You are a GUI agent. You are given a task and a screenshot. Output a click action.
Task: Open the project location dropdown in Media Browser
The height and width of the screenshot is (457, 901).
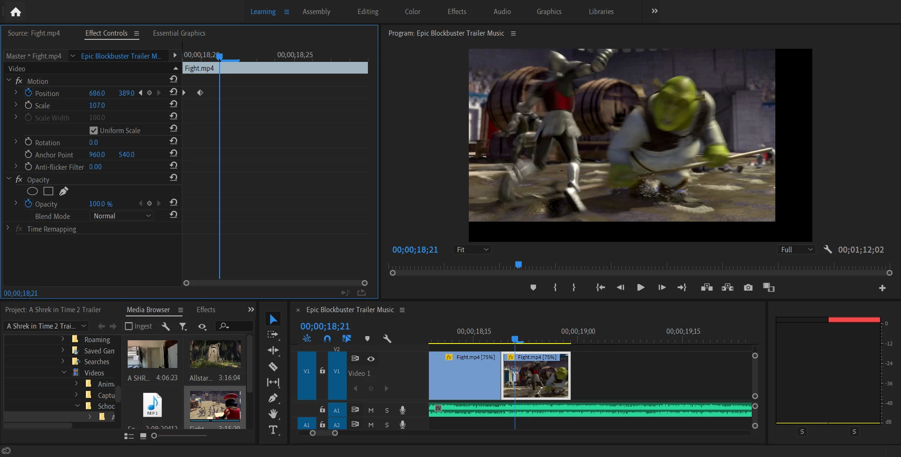point(46,326)
